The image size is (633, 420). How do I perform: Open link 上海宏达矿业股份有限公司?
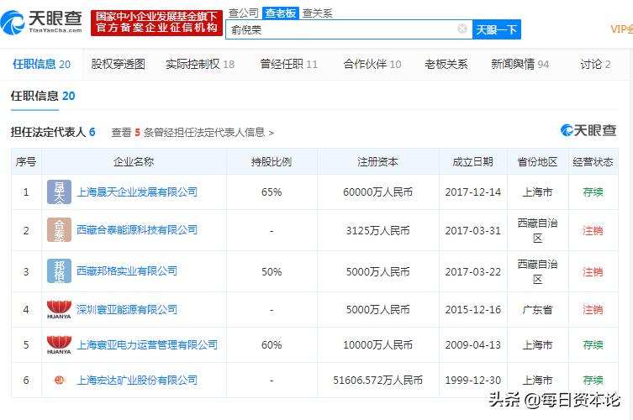click(137, 380)
